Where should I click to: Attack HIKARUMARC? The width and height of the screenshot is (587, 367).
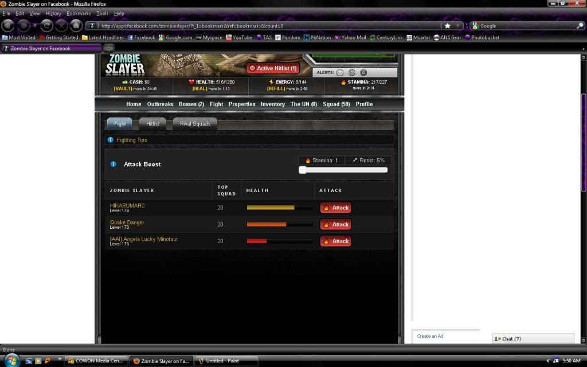click(x=335, y=208)
